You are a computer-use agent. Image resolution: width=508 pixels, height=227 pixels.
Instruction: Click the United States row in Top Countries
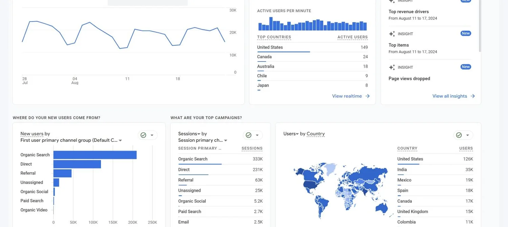[312, 48]
